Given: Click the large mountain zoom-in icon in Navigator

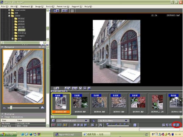Looking at the screenshot, I should pyautogui.click(x=42, y=107).
